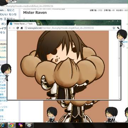
Task: Go forward in the front Chrome window
Action: [14, 28]
